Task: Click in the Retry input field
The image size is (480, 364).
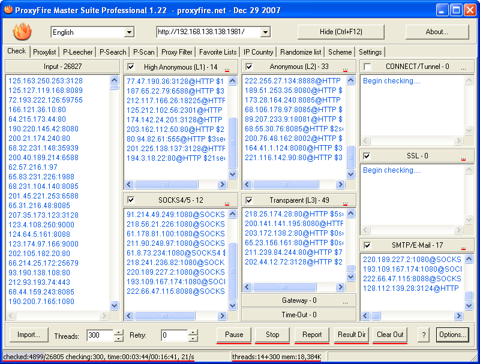Action: [174, 335]
